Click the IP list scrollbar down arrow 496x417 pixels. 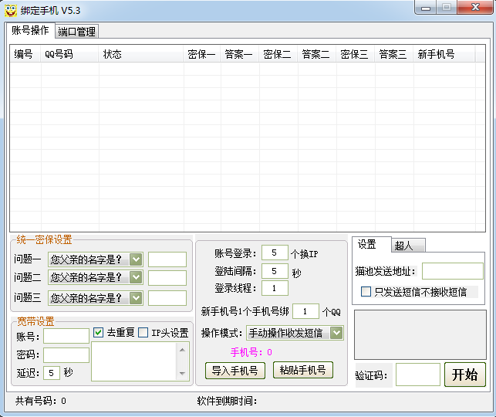pyautogui.click(x=182, y=373)
